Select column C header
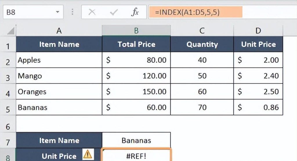The height and width of the screenshot is (161, 297). pos(202,31)
